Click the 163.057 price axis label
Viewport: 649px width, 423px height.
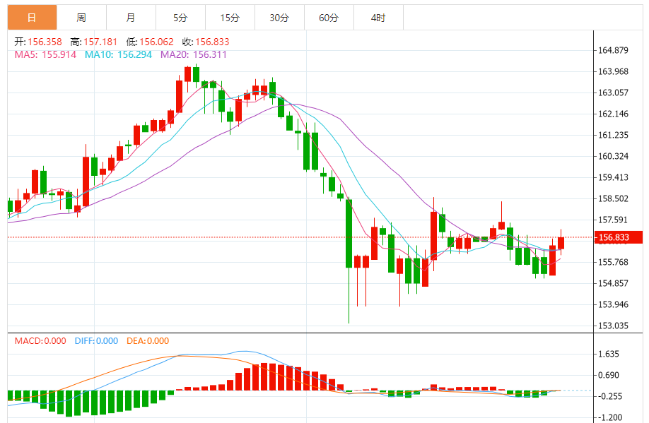[x=614, y=93]
